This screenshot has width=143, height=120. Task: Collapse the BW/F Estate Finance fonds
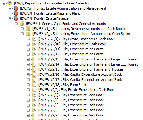10,19
